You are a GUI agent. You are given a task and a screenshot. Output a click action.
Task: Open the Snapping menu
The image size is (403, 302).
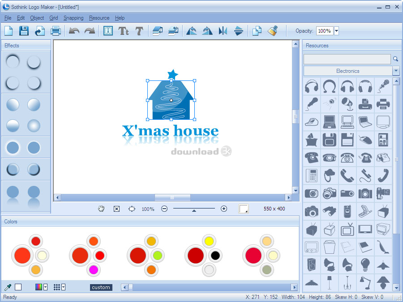73,18
